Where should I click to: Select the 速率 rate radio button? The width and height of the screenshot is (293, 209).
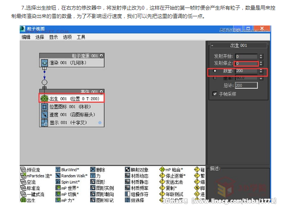(215, 78)
